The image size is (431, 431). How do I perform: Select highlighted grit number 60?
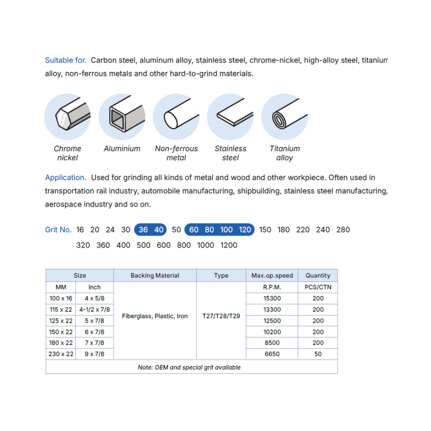[194, 229]
